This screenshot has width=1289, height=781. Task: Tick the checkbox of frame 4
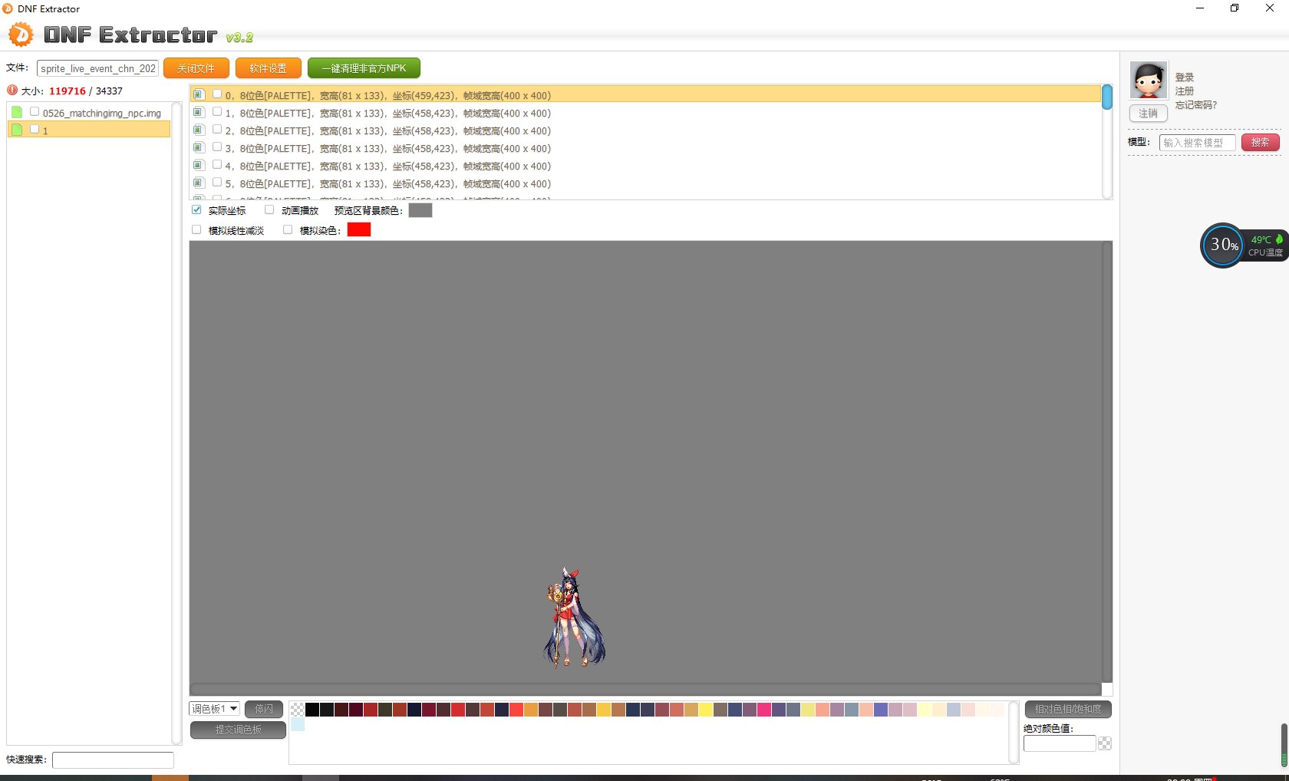pyautogui.click(x=217, y=165)
